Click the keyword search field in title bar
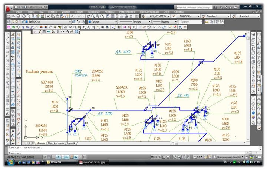The image size is (267, 170). pos(194,7)
